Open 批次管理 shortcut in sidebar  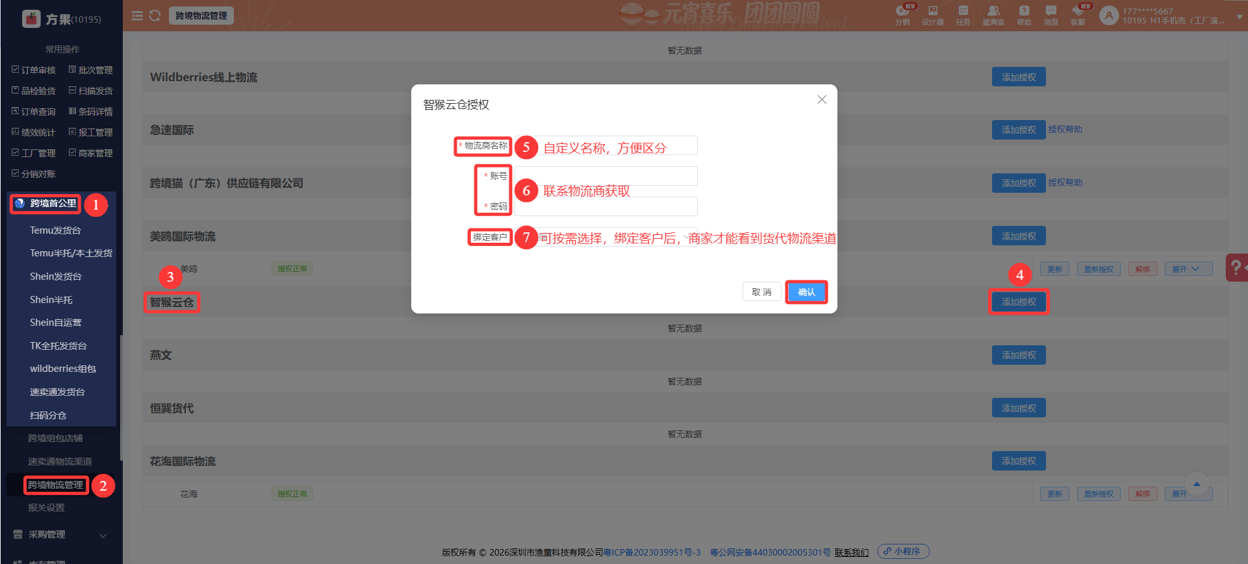(91, 70)
